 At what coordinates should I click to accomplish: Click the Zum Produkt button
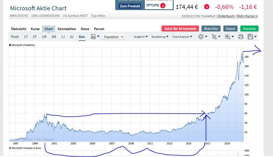[x=130, y=6]
